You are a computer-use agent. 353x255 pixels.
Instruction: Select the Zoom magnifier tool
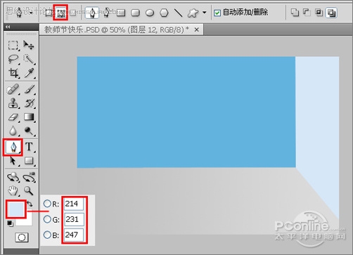29,191
